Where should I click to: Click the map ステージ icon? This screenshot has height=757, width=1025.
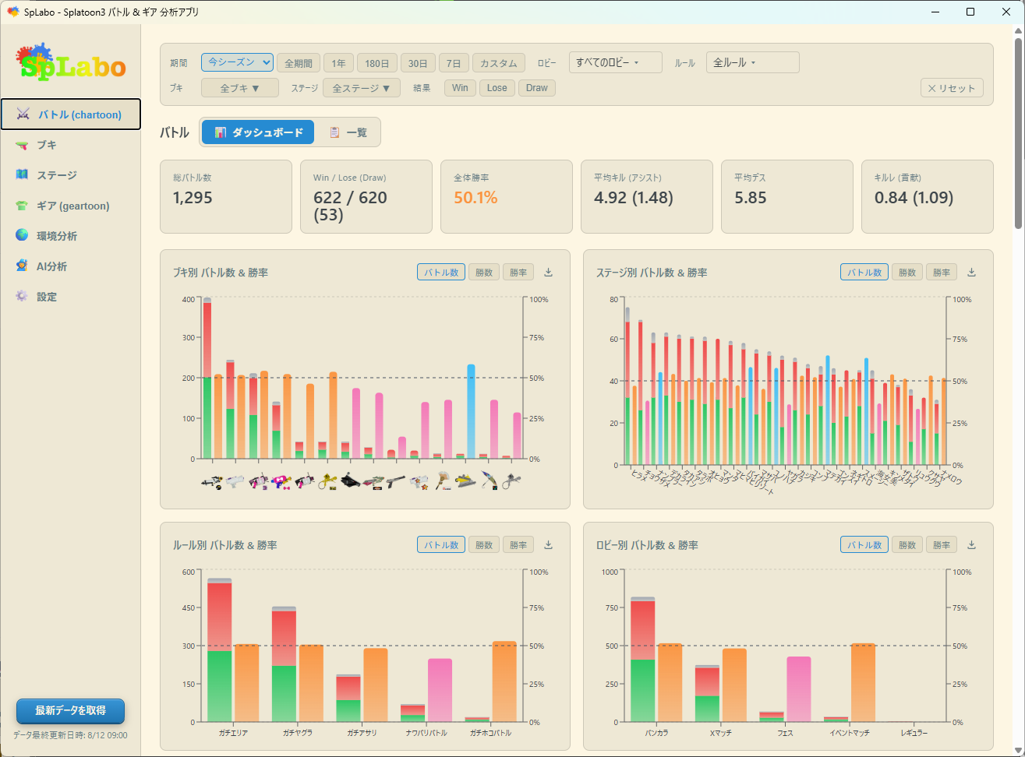point(22,175)
